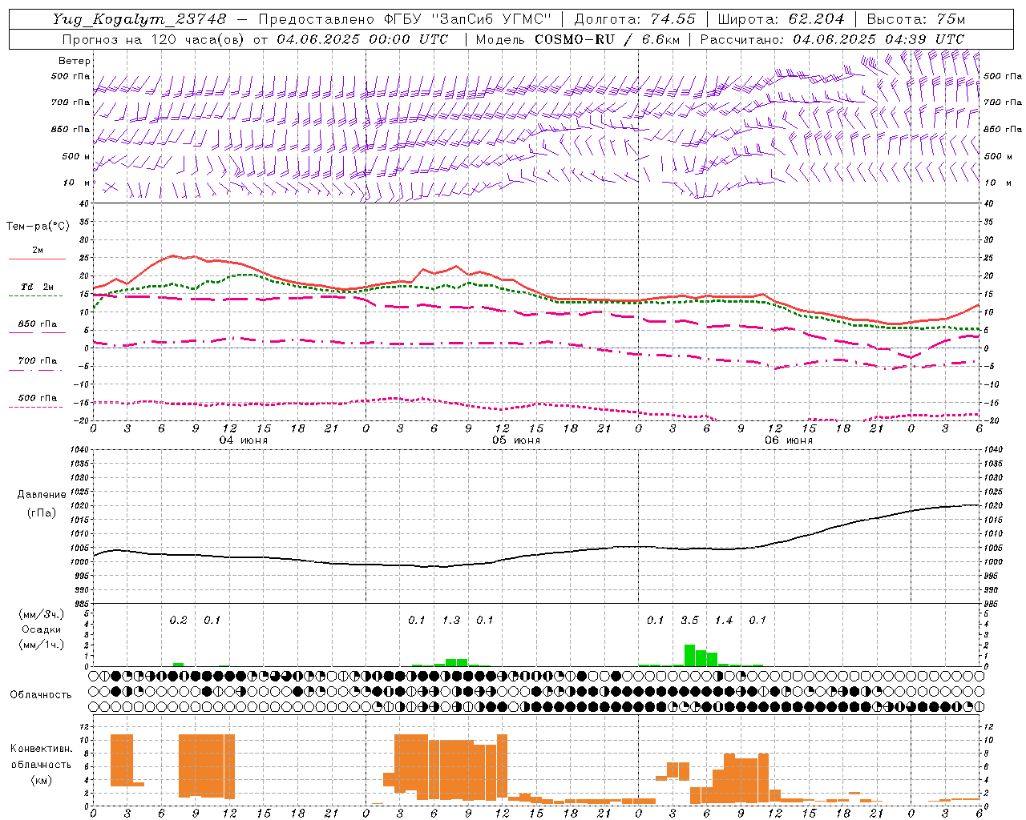
Task: Click the 3.5 precipitation amount value
Action: click(x=689, y=620)
